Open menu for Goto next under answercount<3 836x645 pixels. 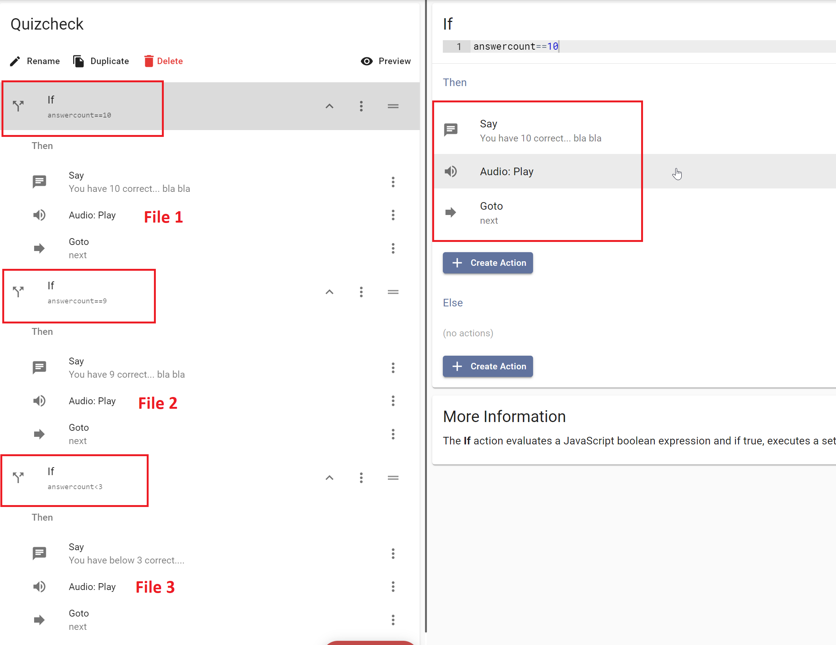[x=393, y=620]
